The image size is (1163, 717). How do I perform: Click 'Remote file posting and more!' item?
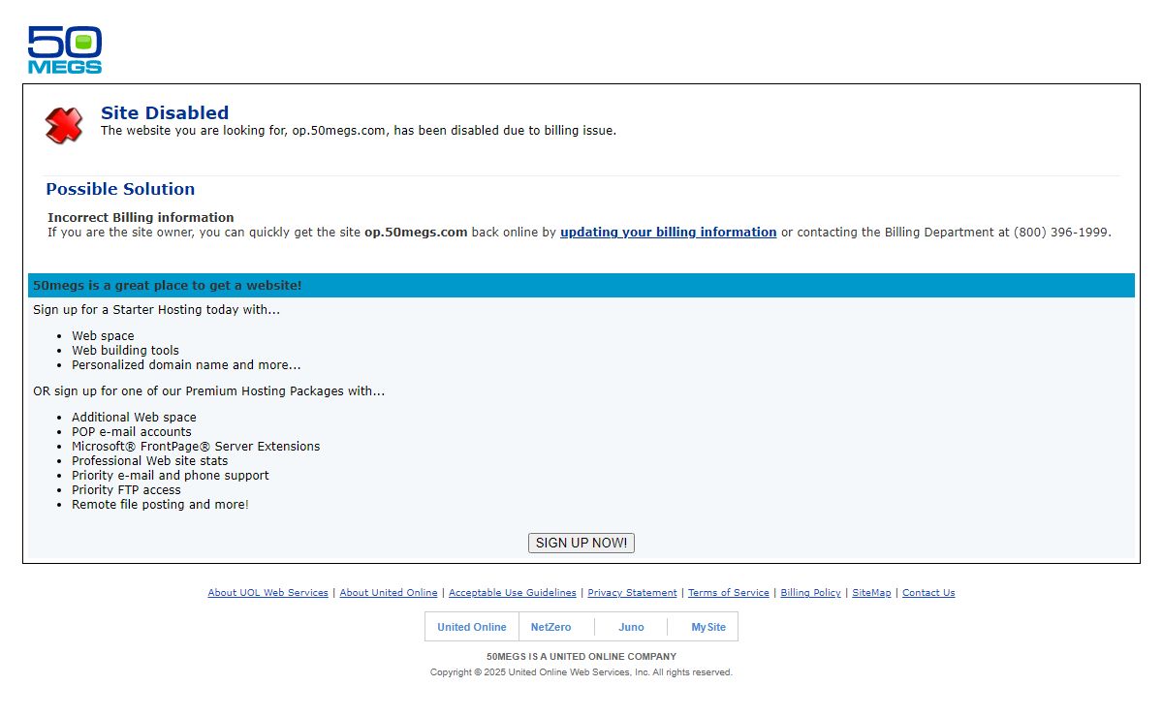pyautogui.click(x=160, y=505)
